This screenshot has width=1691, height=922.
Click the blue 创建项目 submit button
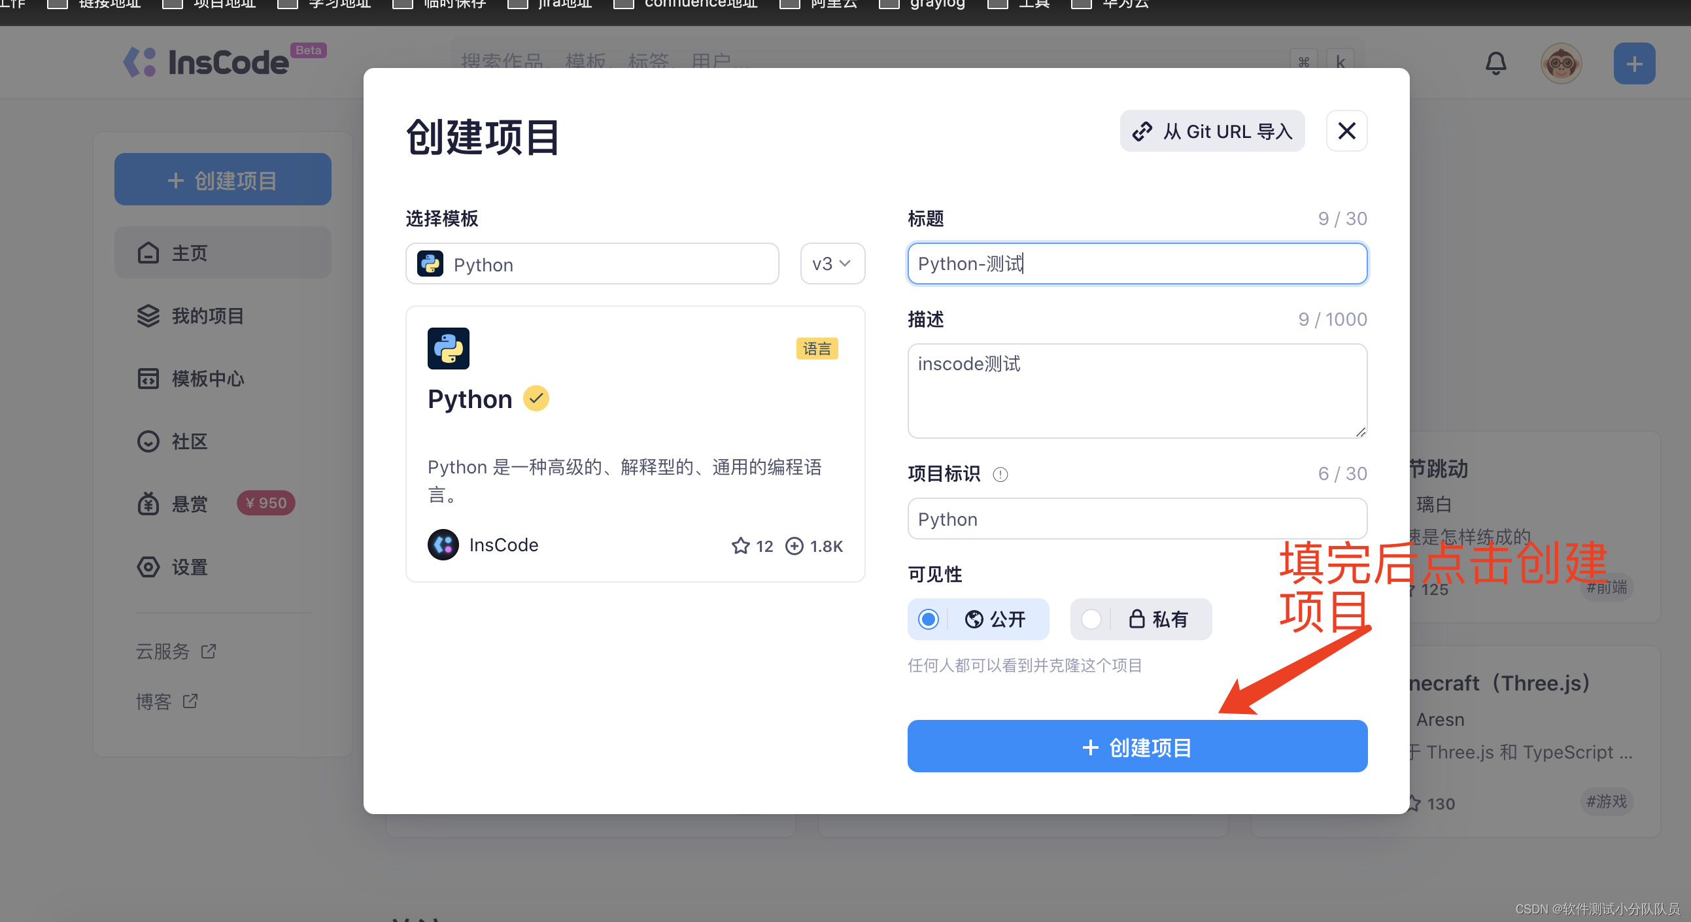(1137, 746)
